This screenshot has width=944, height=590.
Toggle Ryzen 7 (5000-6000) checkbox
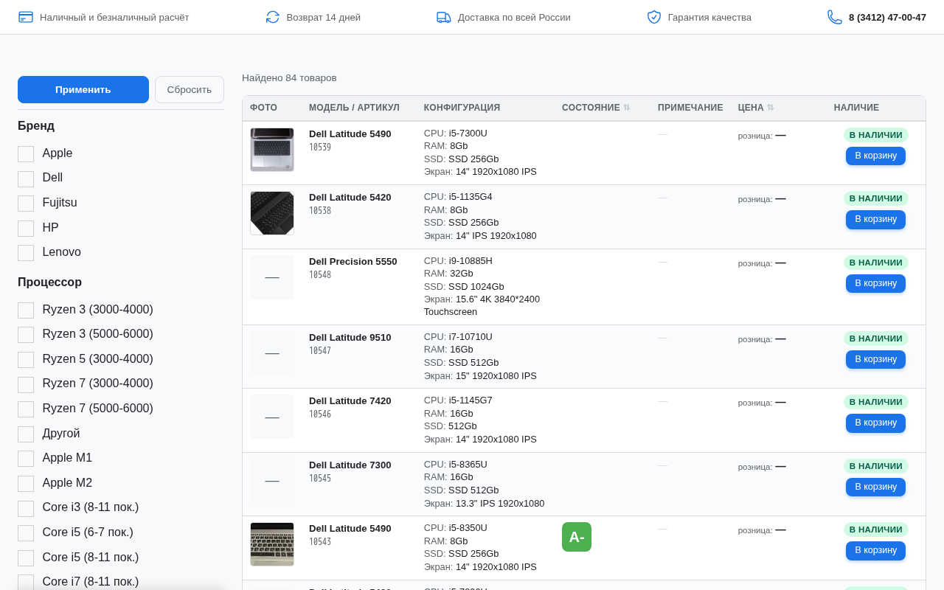pos(26,409)
